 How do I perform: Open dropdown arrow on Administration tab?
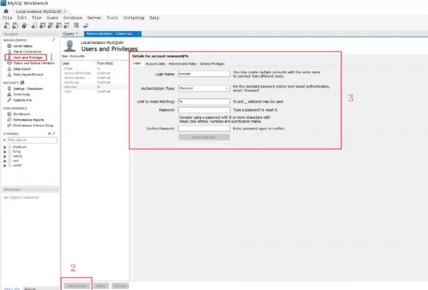[x=138, y=34]
